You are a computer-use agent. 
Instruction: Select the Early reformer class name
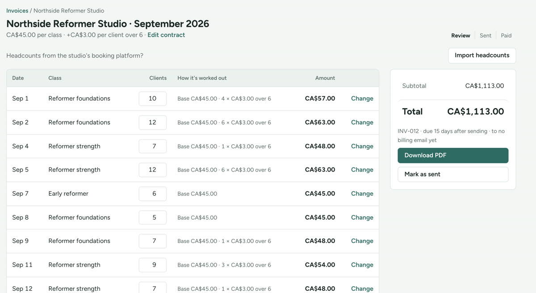(x=68, y=194)
